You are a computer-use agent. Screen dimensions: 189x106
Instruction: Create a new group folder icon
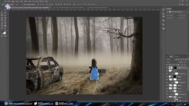(x=180, y=101)
